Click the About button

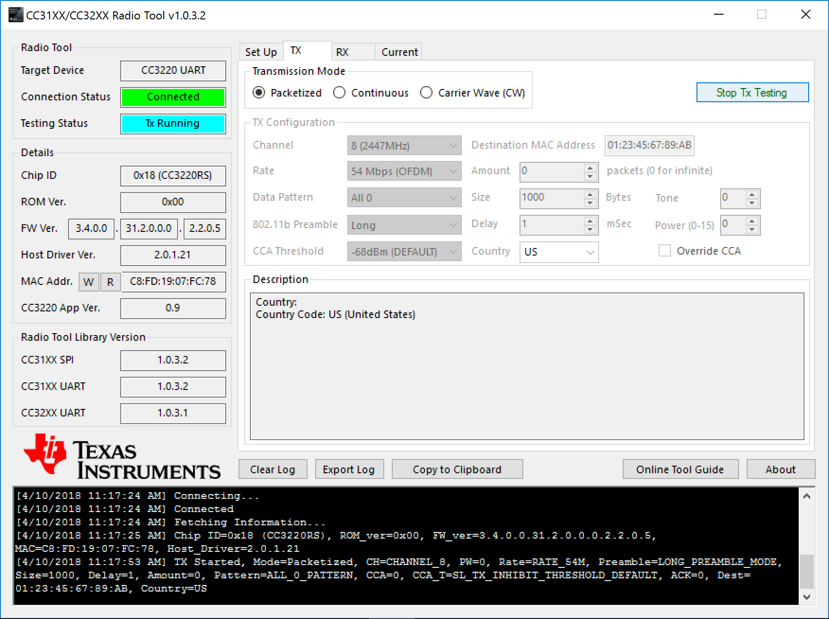coord(781,469)
